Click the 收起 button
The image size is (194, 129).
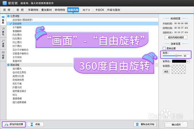(x=35, y=124)
